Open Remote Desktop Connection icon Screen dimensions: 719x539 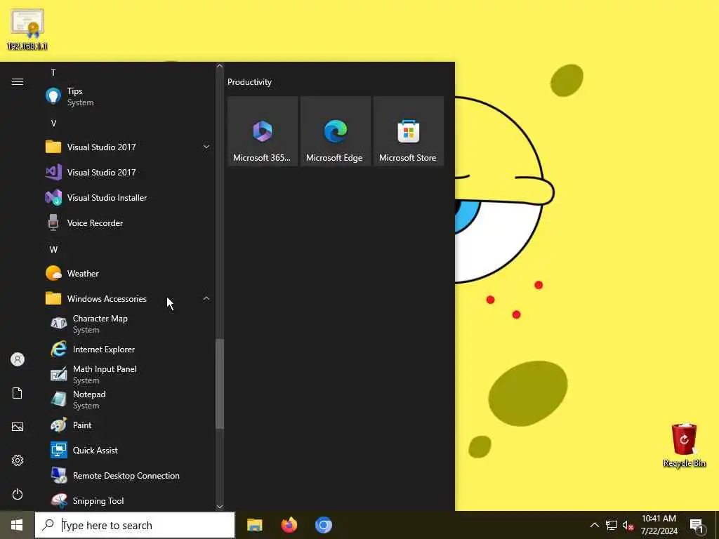coord(59,475)
